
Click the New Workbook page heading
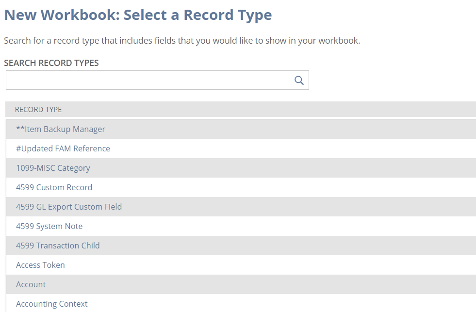pos(138,15)
